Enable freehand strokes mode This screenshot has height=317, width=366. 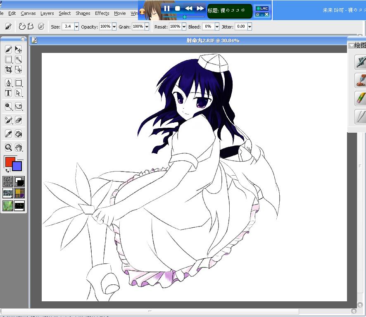click(22, 26)
